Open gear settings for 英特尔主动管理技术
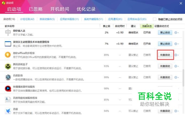The height and width of the screenshot is (116, 185). (x=176, y=44)
